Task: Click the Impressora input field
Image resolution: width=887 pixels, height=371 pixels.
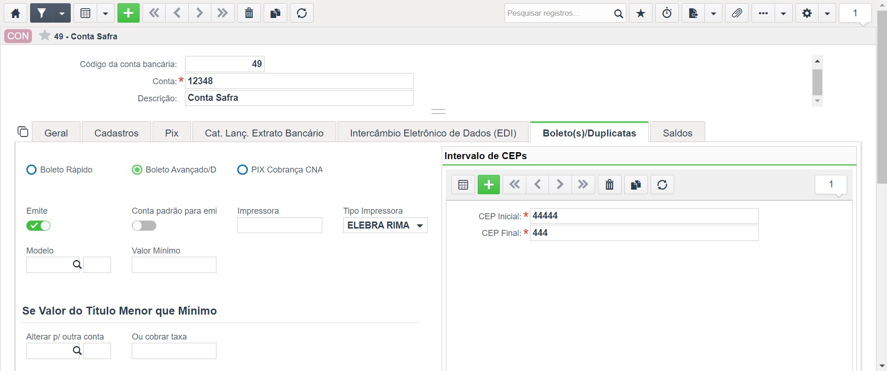Action: click(x=280, y=225)
